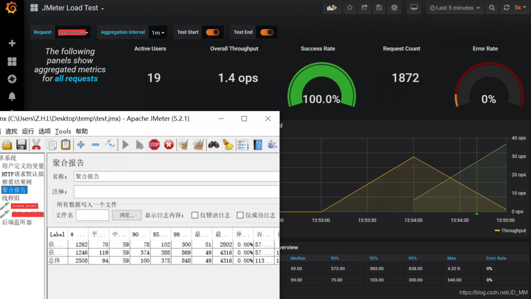Image resolution: width=531 pixels, height=299 pixels.
Task: Click JMeter open folder toolbar icon
Action: (x=7, y=145)
